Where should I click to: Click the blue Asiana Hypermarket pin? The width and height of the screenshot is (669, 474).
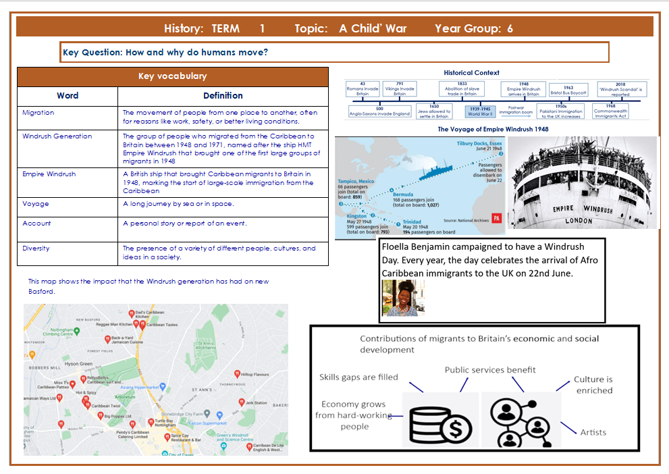click(x=163, y=388)
